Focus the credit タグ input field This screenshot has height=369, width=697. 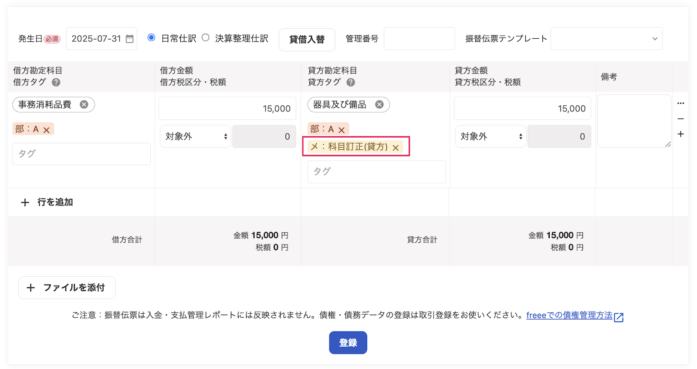(x=376, y=171)
